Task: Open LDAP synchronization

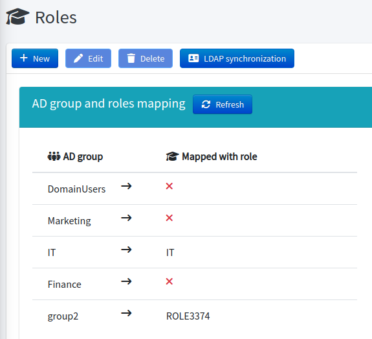Action: (x=237, y=58)
